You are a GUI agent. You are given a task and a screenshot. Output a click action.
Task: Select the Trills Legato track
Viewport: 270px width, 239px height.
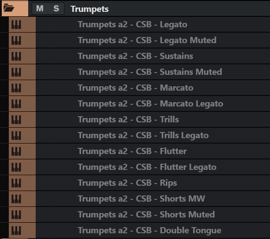[143, 136]
